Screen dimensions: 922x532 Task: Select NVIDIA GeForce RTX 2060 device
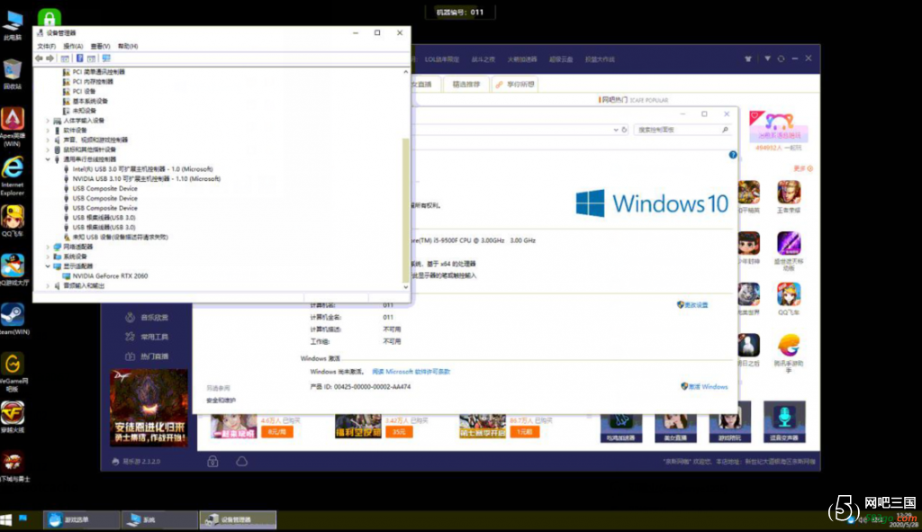(110, 276)
